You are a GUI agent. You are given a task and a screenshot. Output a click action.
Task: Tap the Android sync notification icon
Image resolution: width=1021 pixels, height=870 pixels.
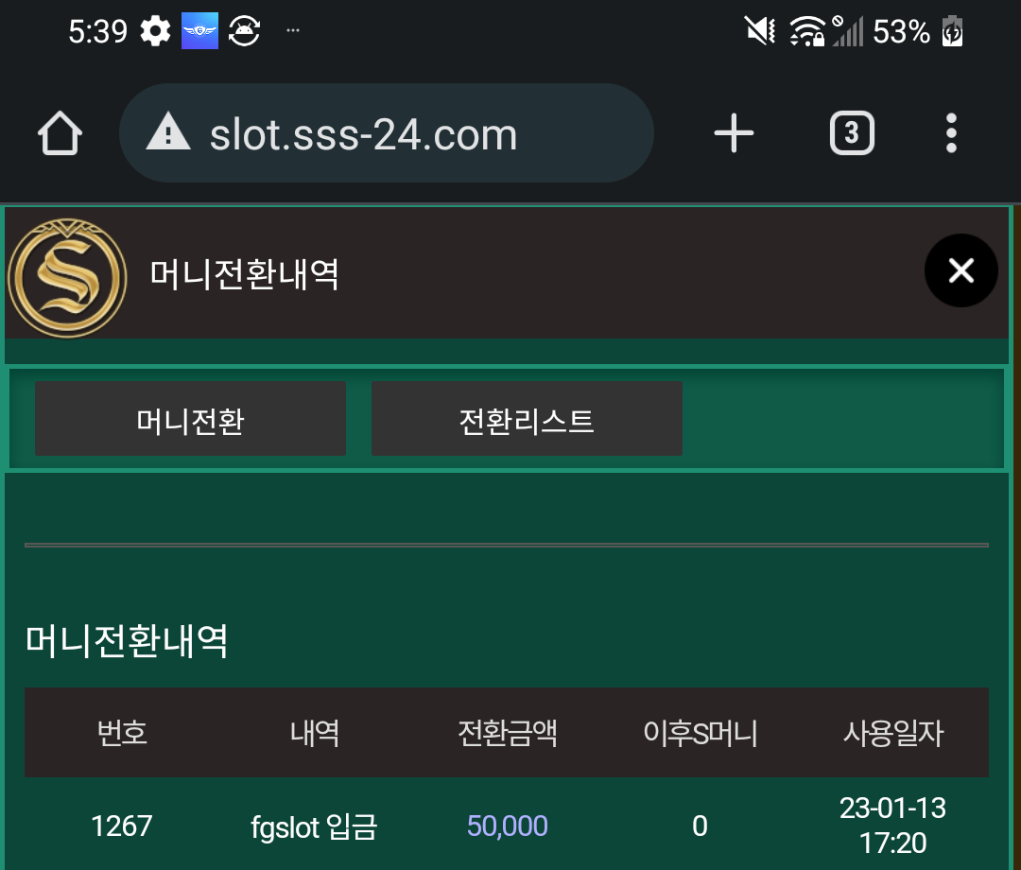244,30
